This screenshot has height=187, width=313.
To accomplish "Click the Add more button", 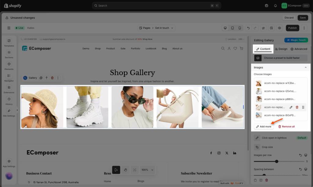I will coord(263,127).
